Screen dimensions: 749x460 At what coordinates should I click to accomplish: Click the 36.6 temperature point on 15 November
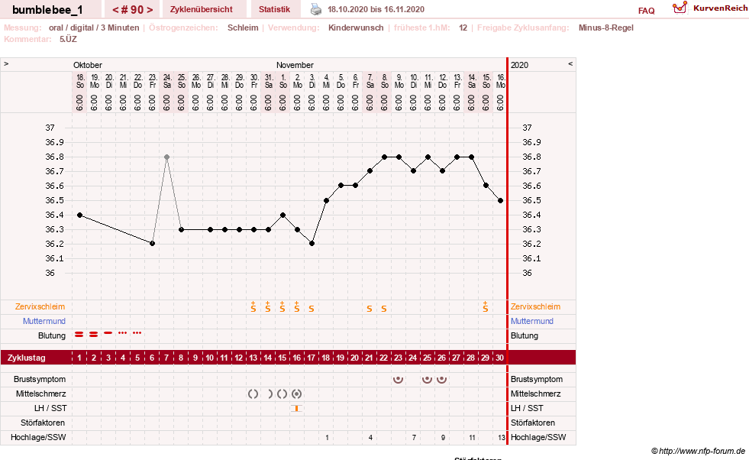pos(486,186)
